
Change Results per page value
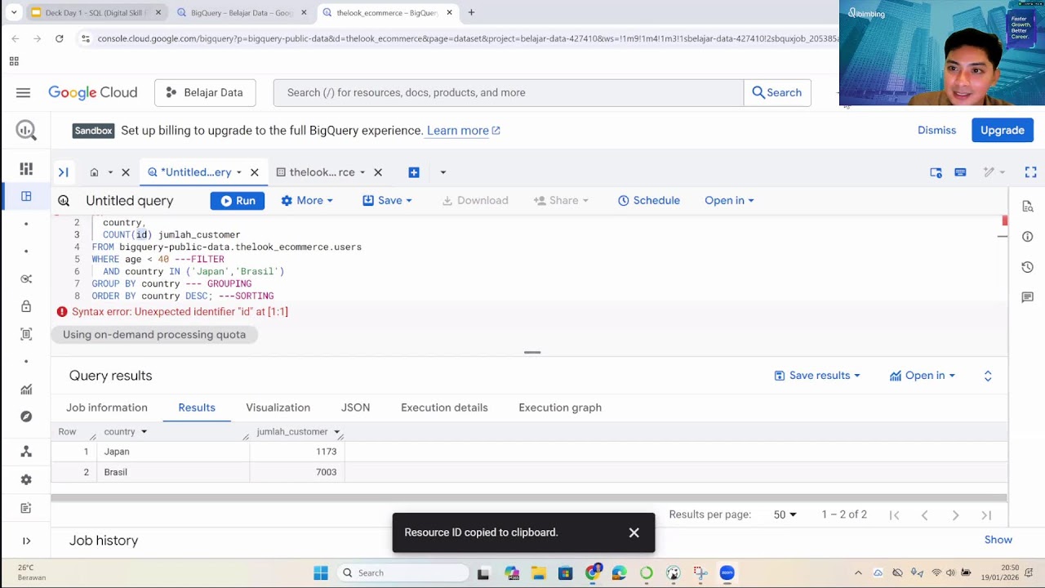[785, 514]
